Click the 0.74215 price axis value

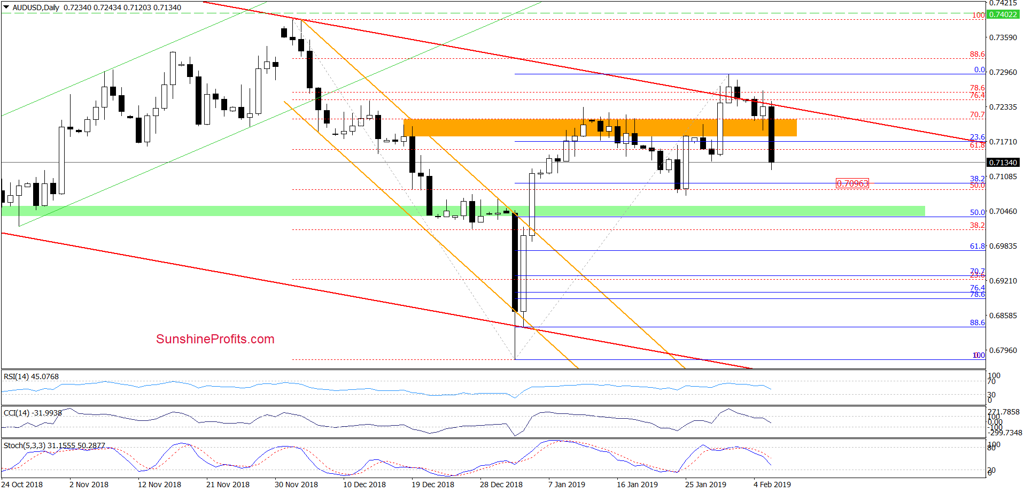click(1003, 3)
